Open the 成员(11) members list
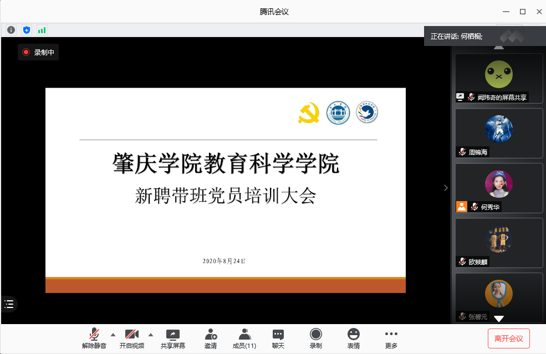Viewport: 546px width, 354px height. [x=244, y=338]
